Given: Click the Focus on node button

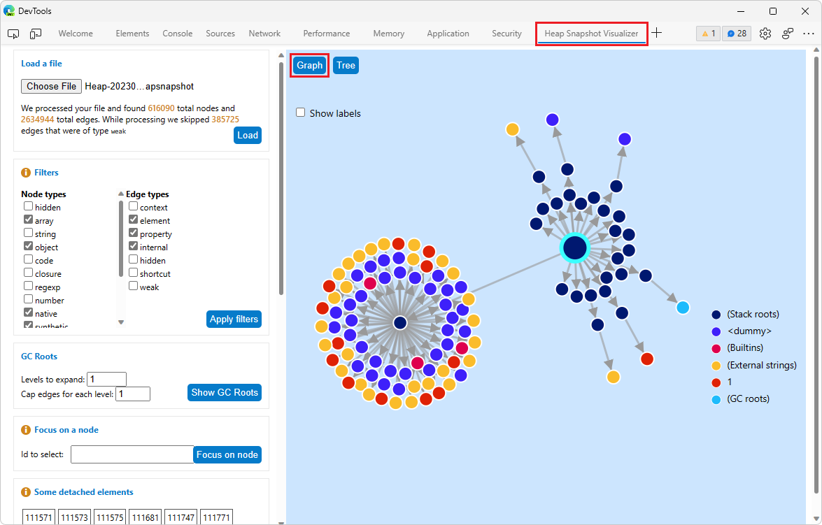Looking at the screenshot, I should click(227, 455).
